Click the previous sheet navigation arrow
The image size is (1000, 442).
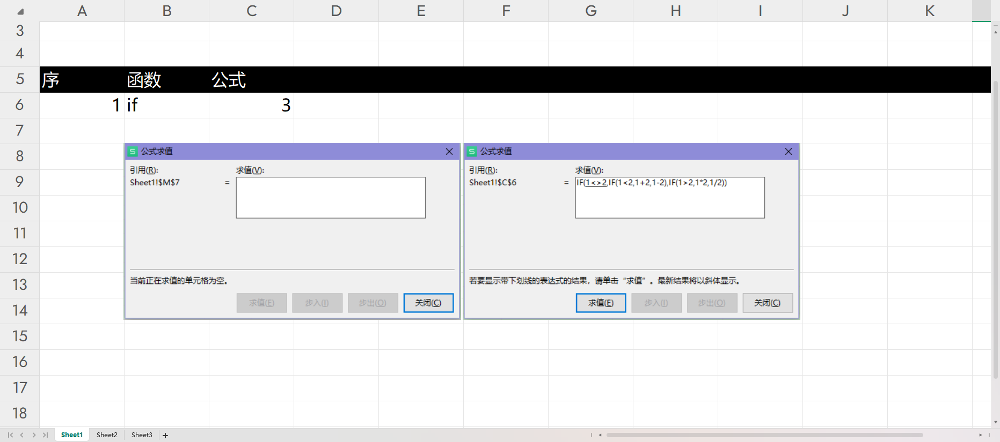[x=22, y=435]
